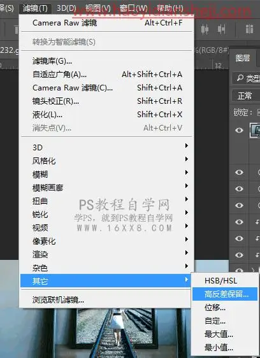The height and width of the screenshot is (358, 260).
Task: Select 自定... custom filter
Action: click(225, 321)
